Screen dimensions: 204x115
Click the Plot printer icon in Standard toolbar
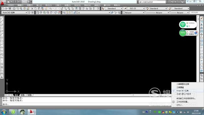(14, 9)
